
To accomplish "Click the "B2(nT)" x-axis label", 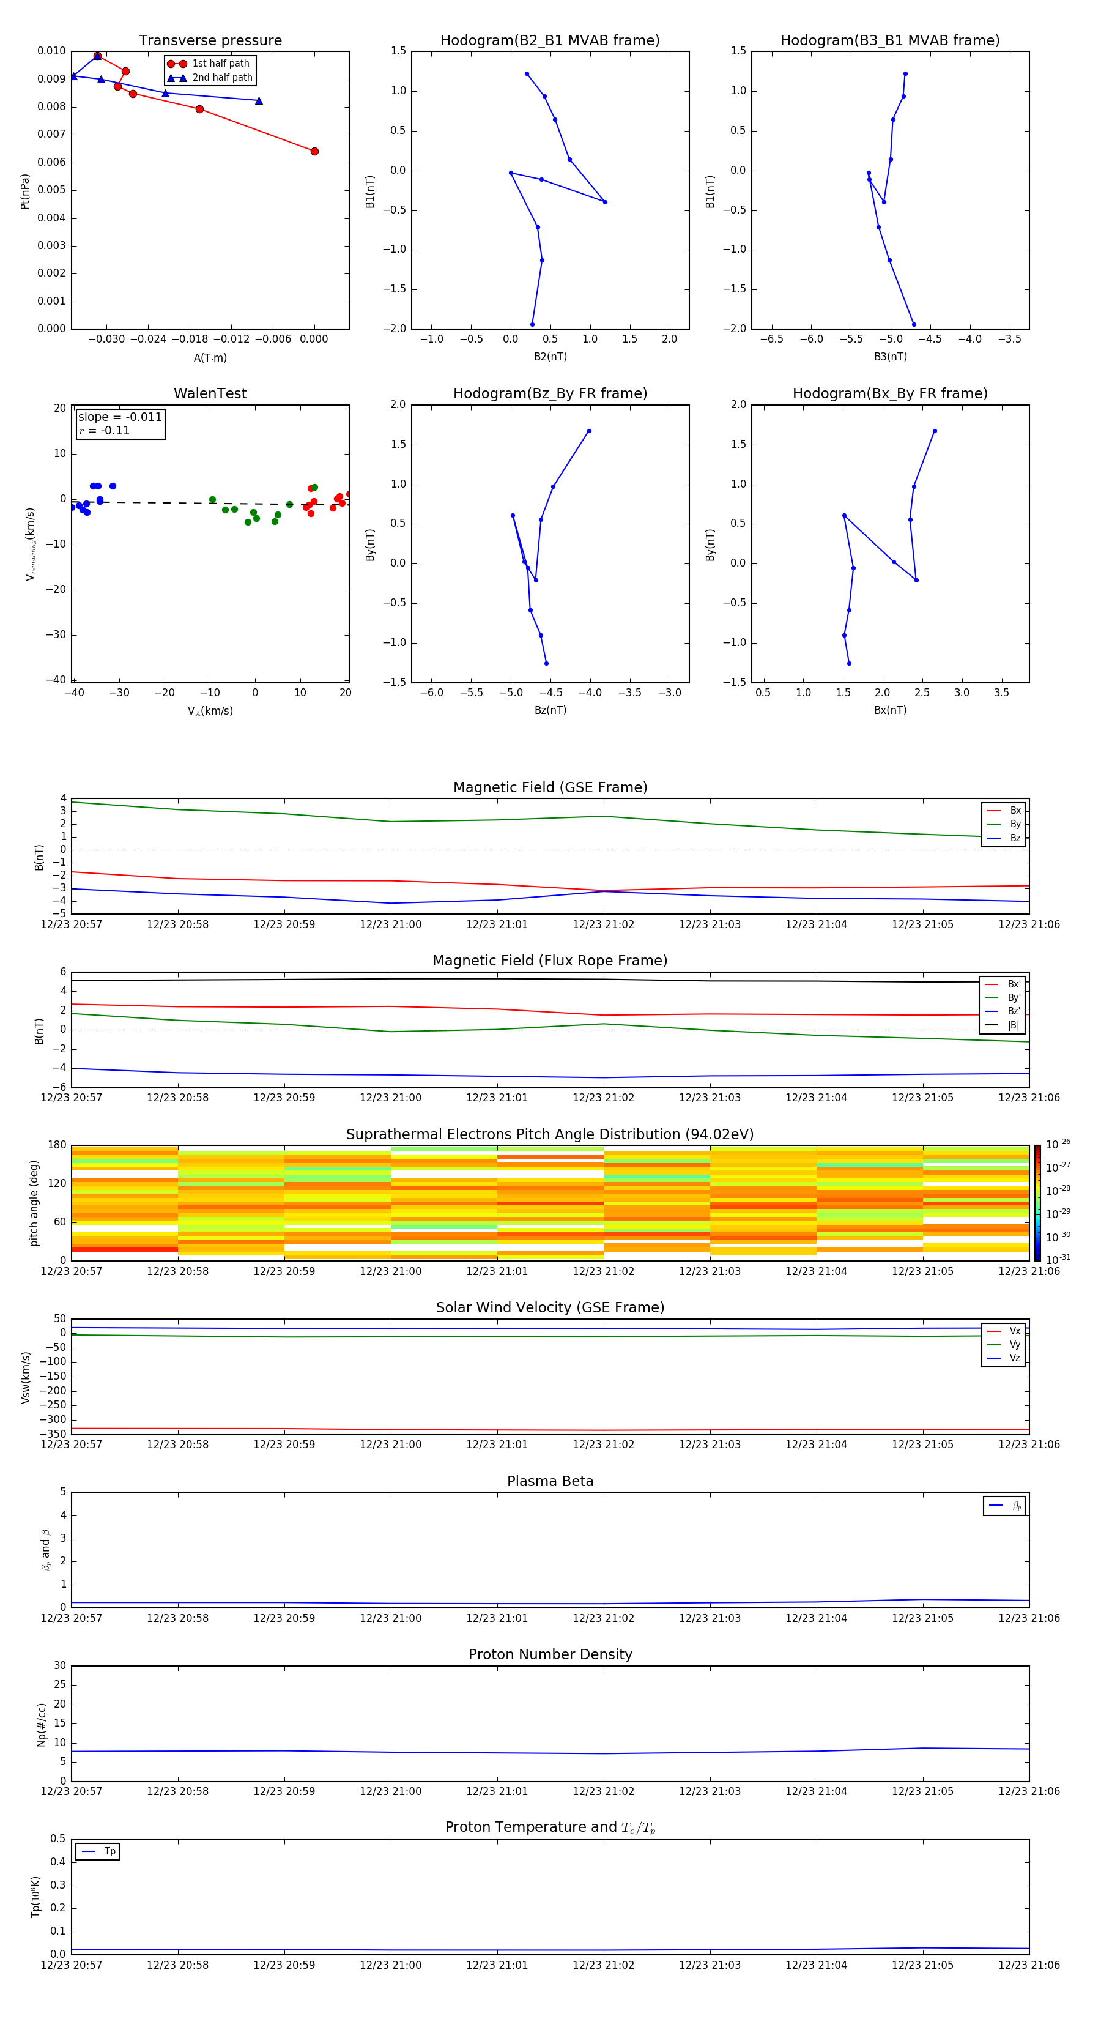I will click(x=550, y=357).
